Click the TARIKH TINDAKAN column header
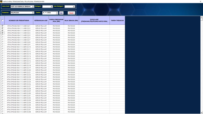 coord(117,20)
